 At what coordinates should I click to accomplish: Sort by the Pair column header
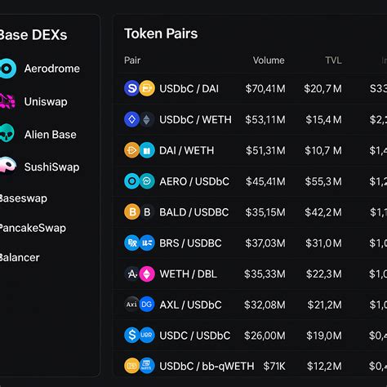point(132,60)
